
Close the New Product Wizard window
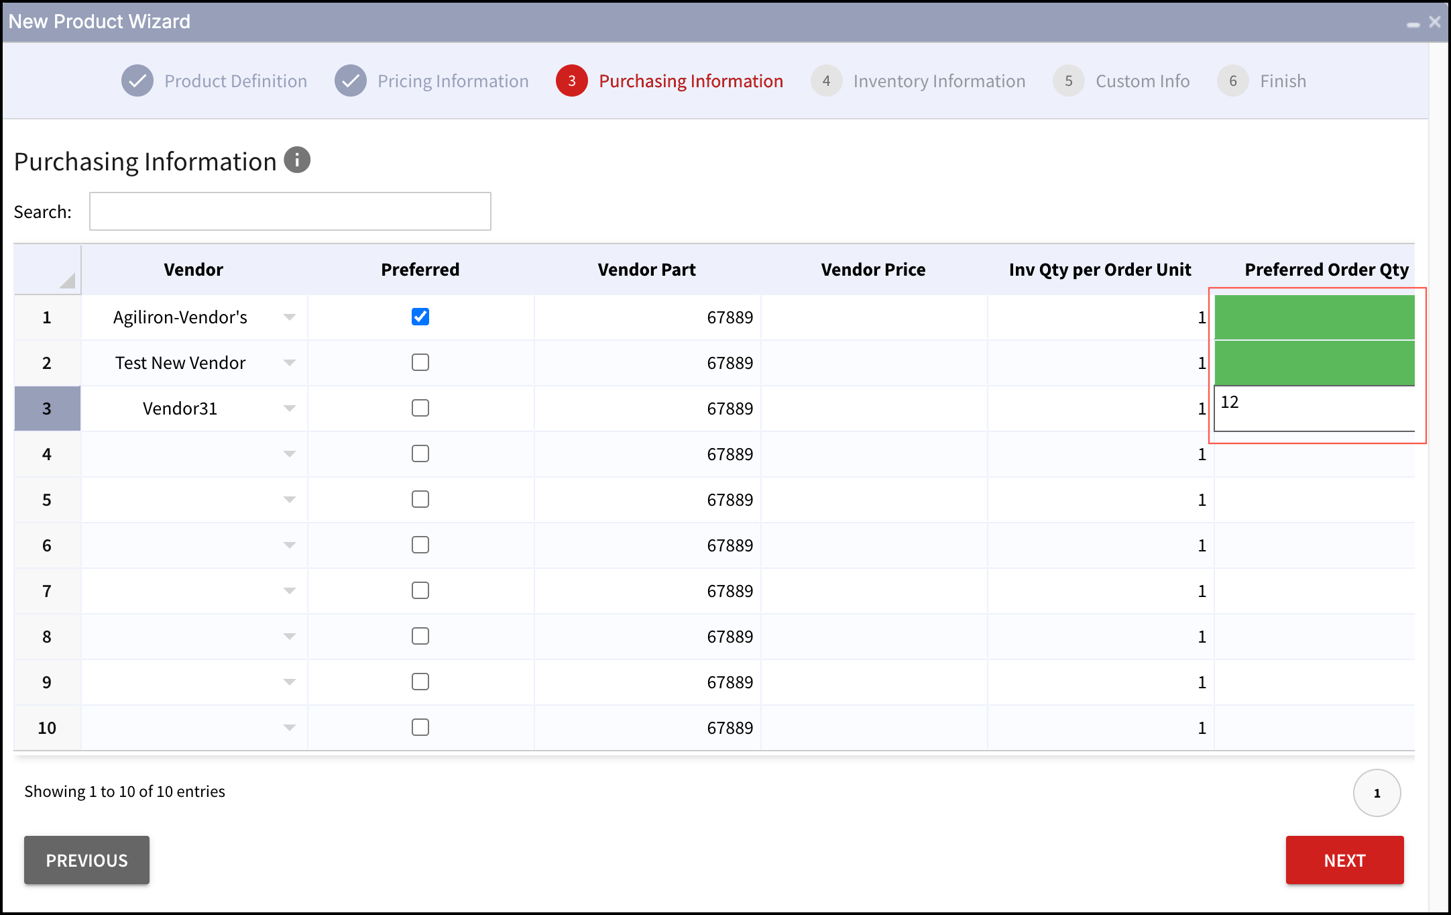pos(1435,22)
